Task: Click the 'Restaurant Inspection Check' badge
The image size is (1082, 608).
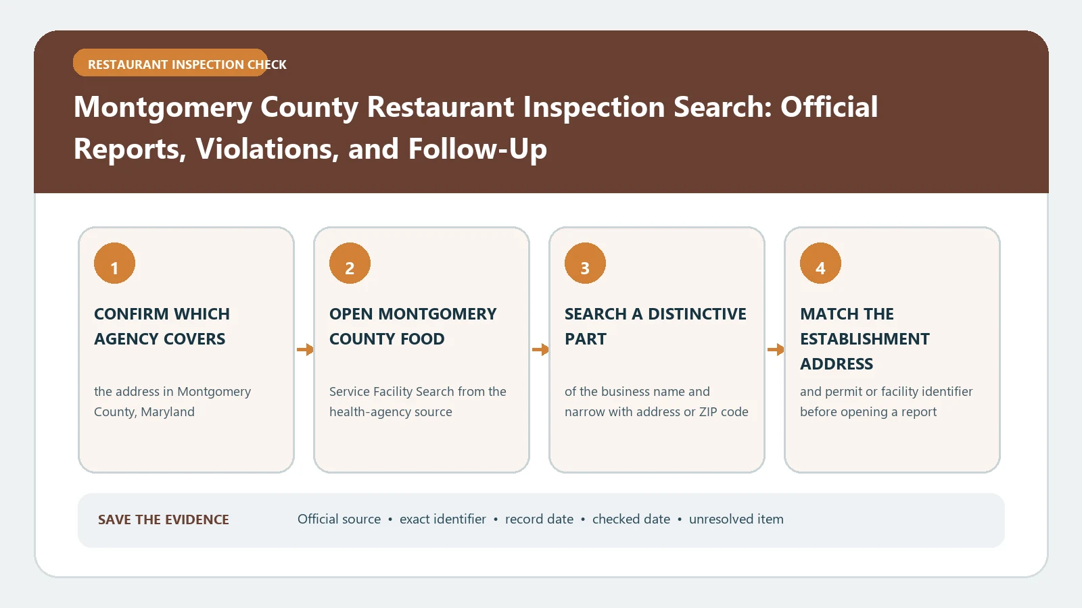Action: coord(170,63)
